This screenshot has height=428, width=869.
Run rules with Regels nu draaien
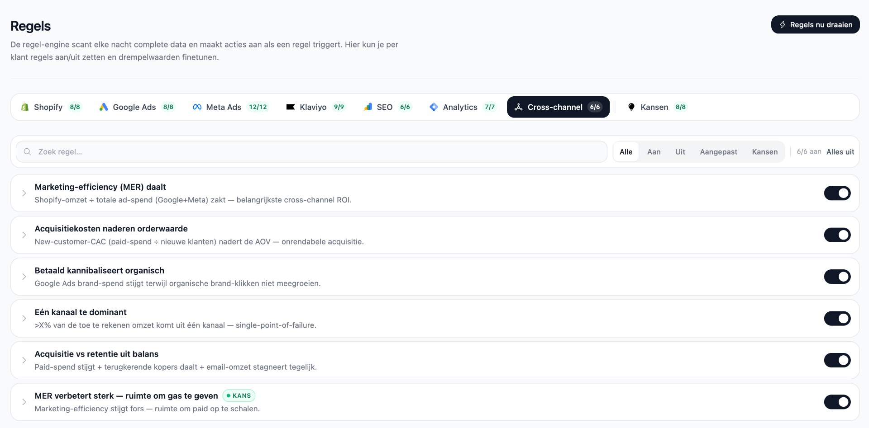815,24
